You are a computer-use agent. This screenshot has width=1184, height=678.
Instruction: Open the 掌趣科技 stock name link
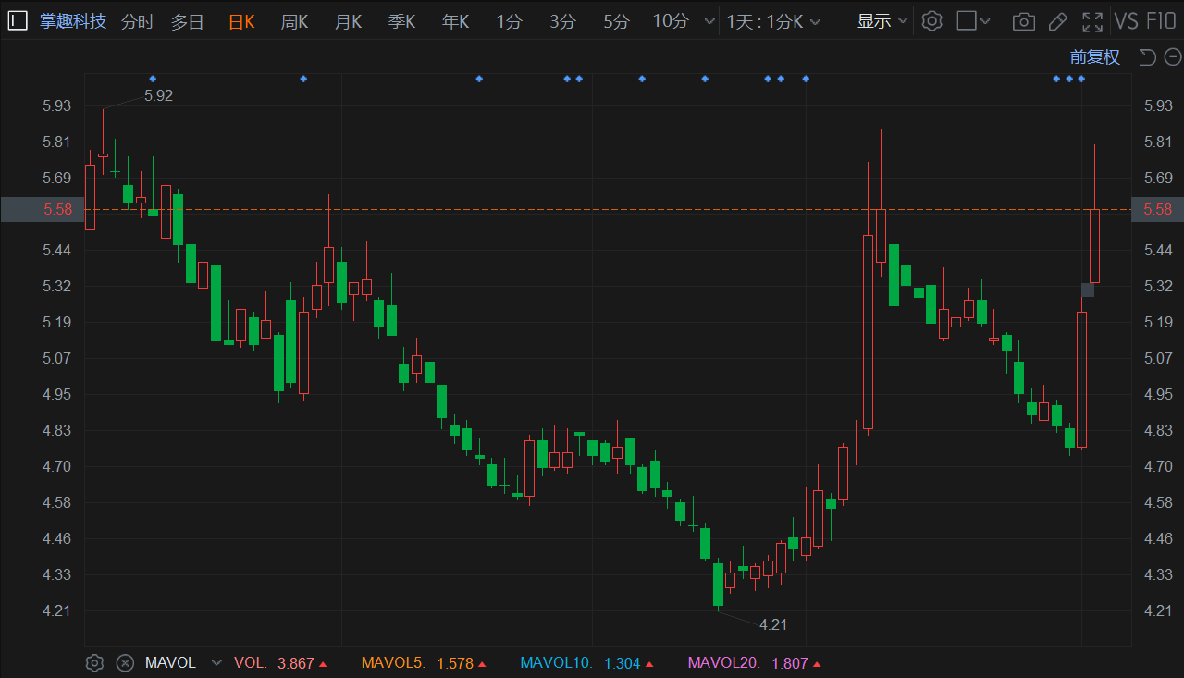73,21
